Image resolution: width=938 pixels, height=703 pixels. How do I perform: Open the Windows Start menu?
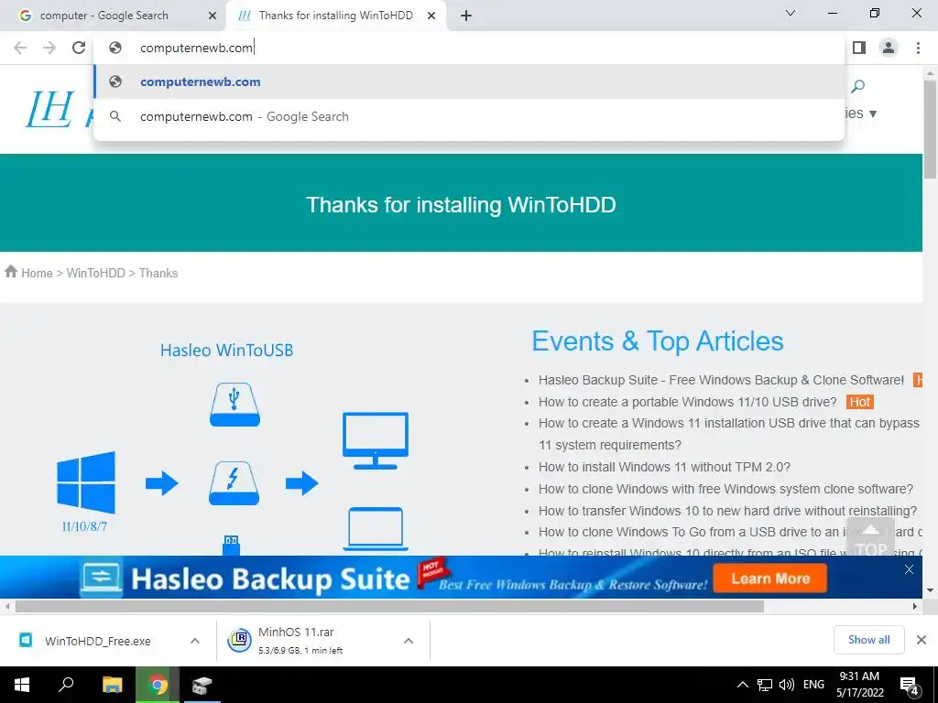22,685
